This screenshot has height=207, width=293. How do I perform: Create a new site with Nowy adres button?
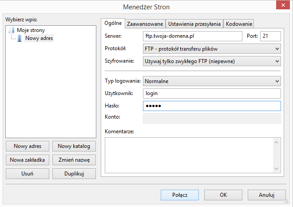pos(28,146)
